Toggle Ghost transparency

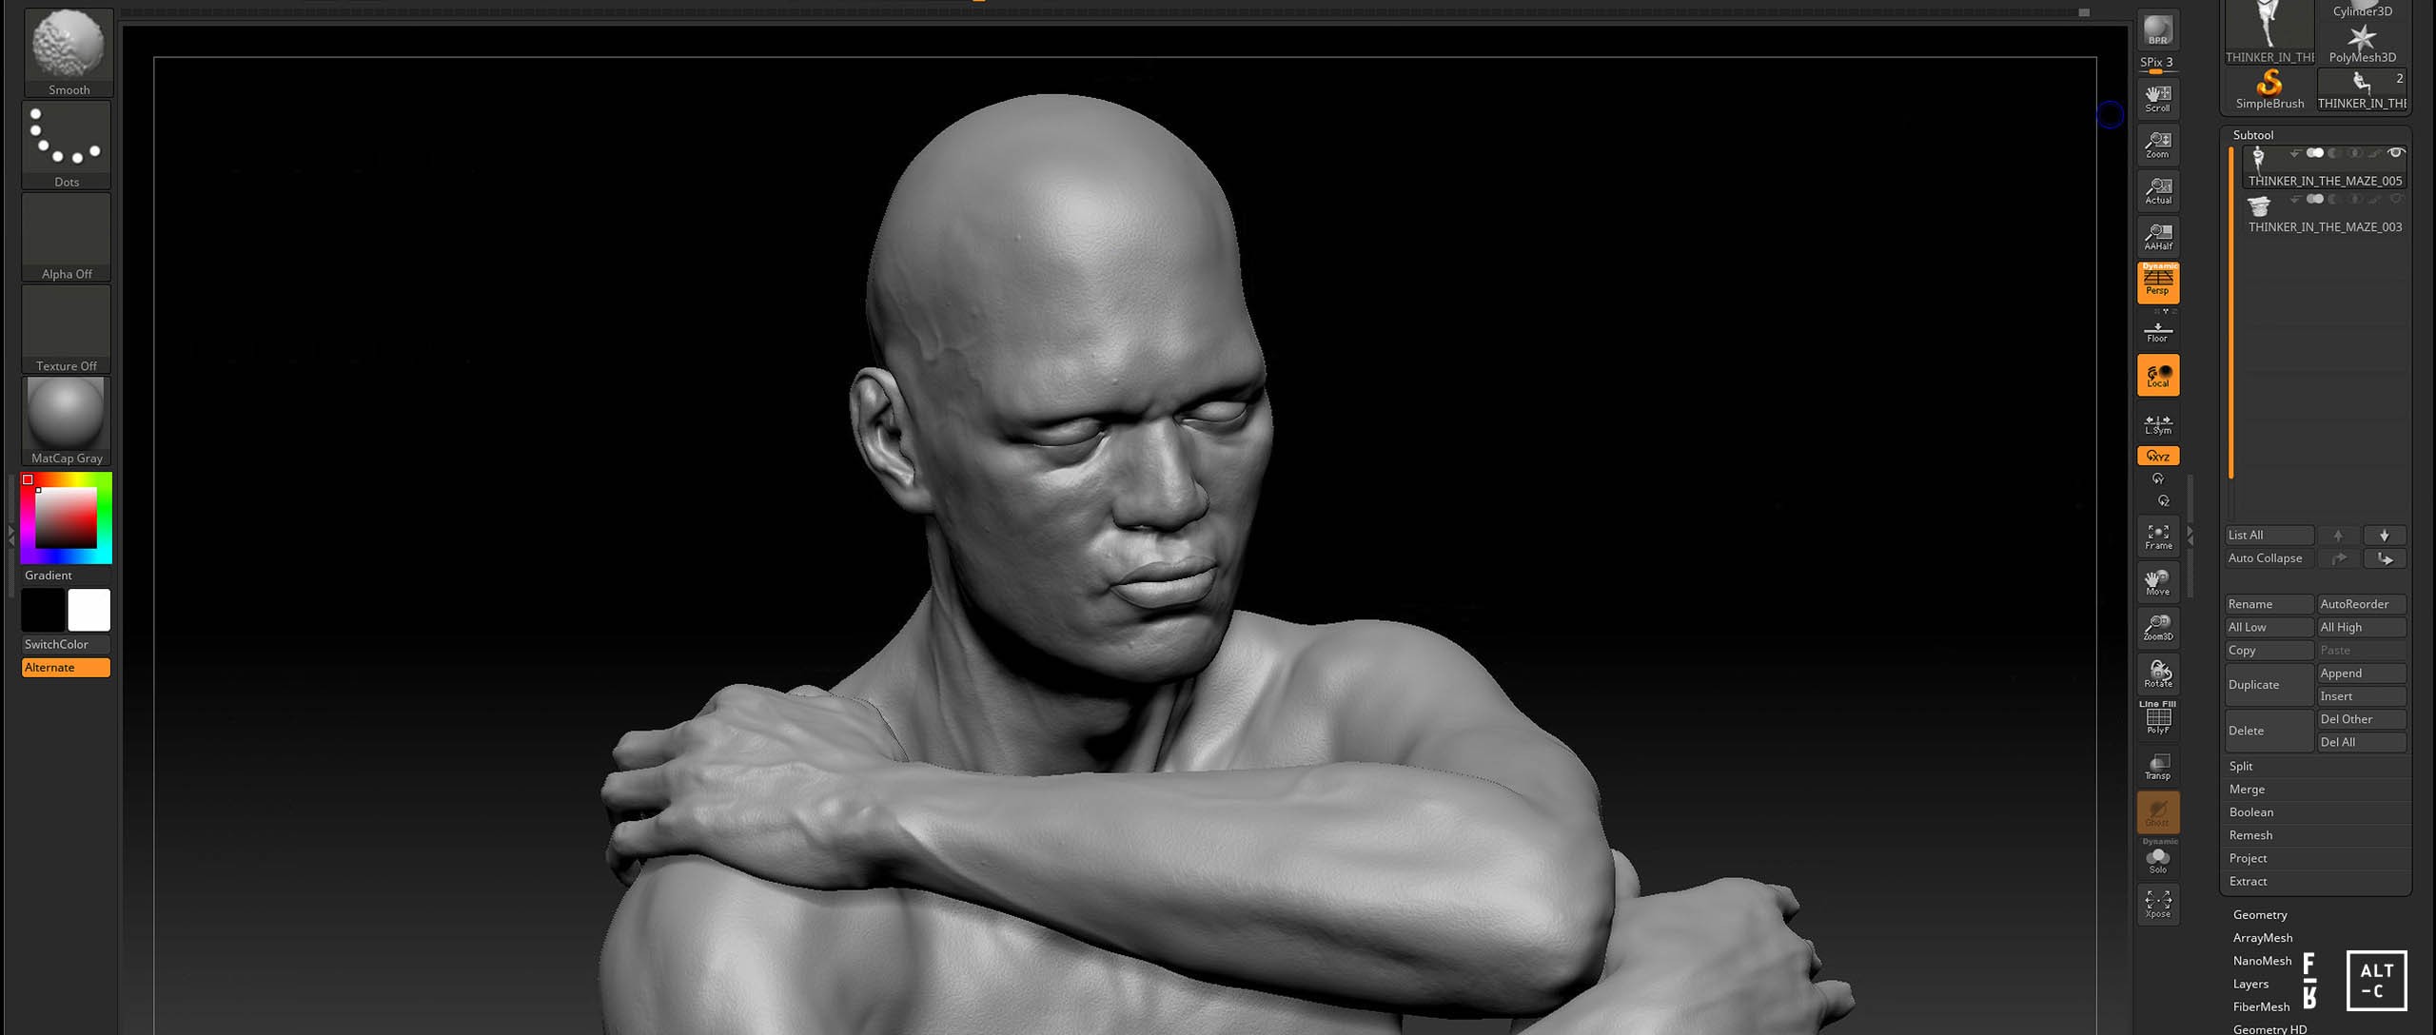tap(2158, 812)
